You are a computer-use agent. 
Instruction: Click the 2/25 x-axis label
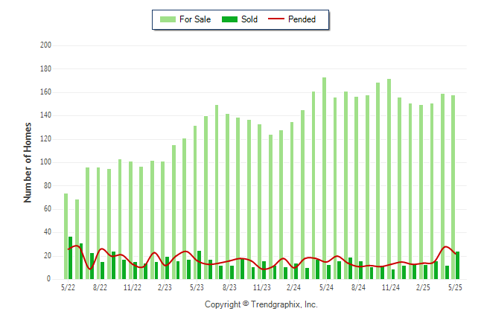pyautogui.click(x=424, y=287)
